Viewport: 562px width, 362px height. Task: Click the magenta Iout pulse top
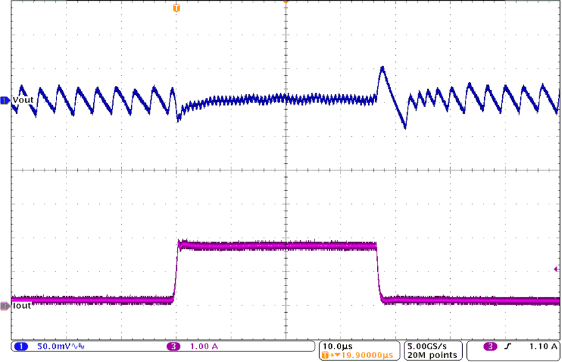tap(279, 246)
